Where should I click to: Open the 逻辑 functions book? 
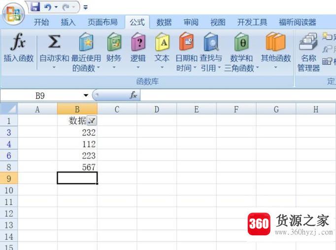(138, 41)
